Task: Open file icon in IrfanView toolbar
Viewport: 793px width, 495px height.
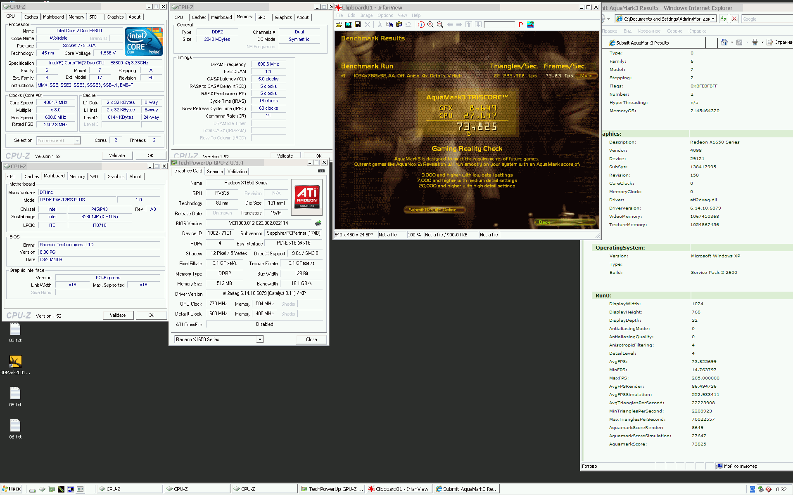Action: click(339, 25)
